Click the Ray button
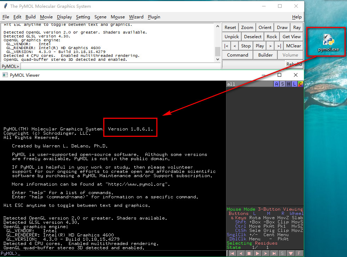 pos(297,28)
